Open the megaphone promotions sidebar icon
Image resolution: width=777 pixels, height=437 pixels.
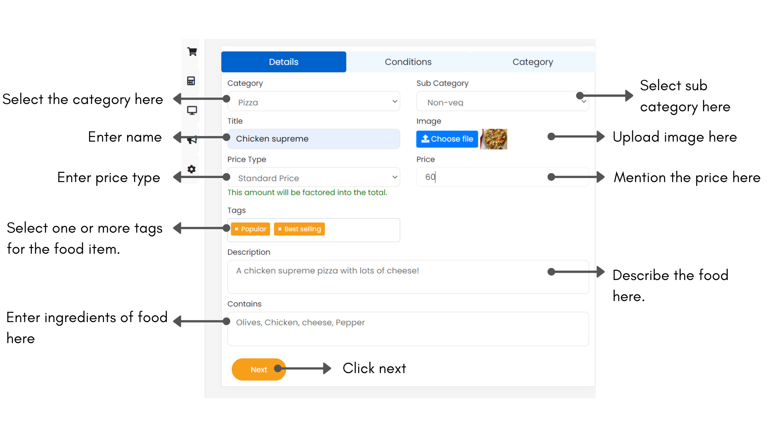[x=192, y=140]
